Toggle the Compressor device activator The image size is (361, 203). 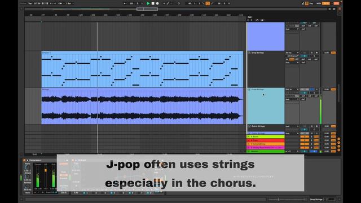click(x=24, y=160)
